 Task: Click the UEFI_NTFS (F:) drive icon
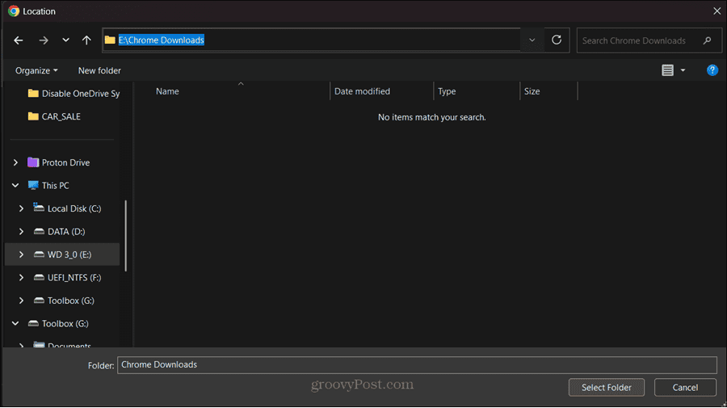click(x=39, y=277)
